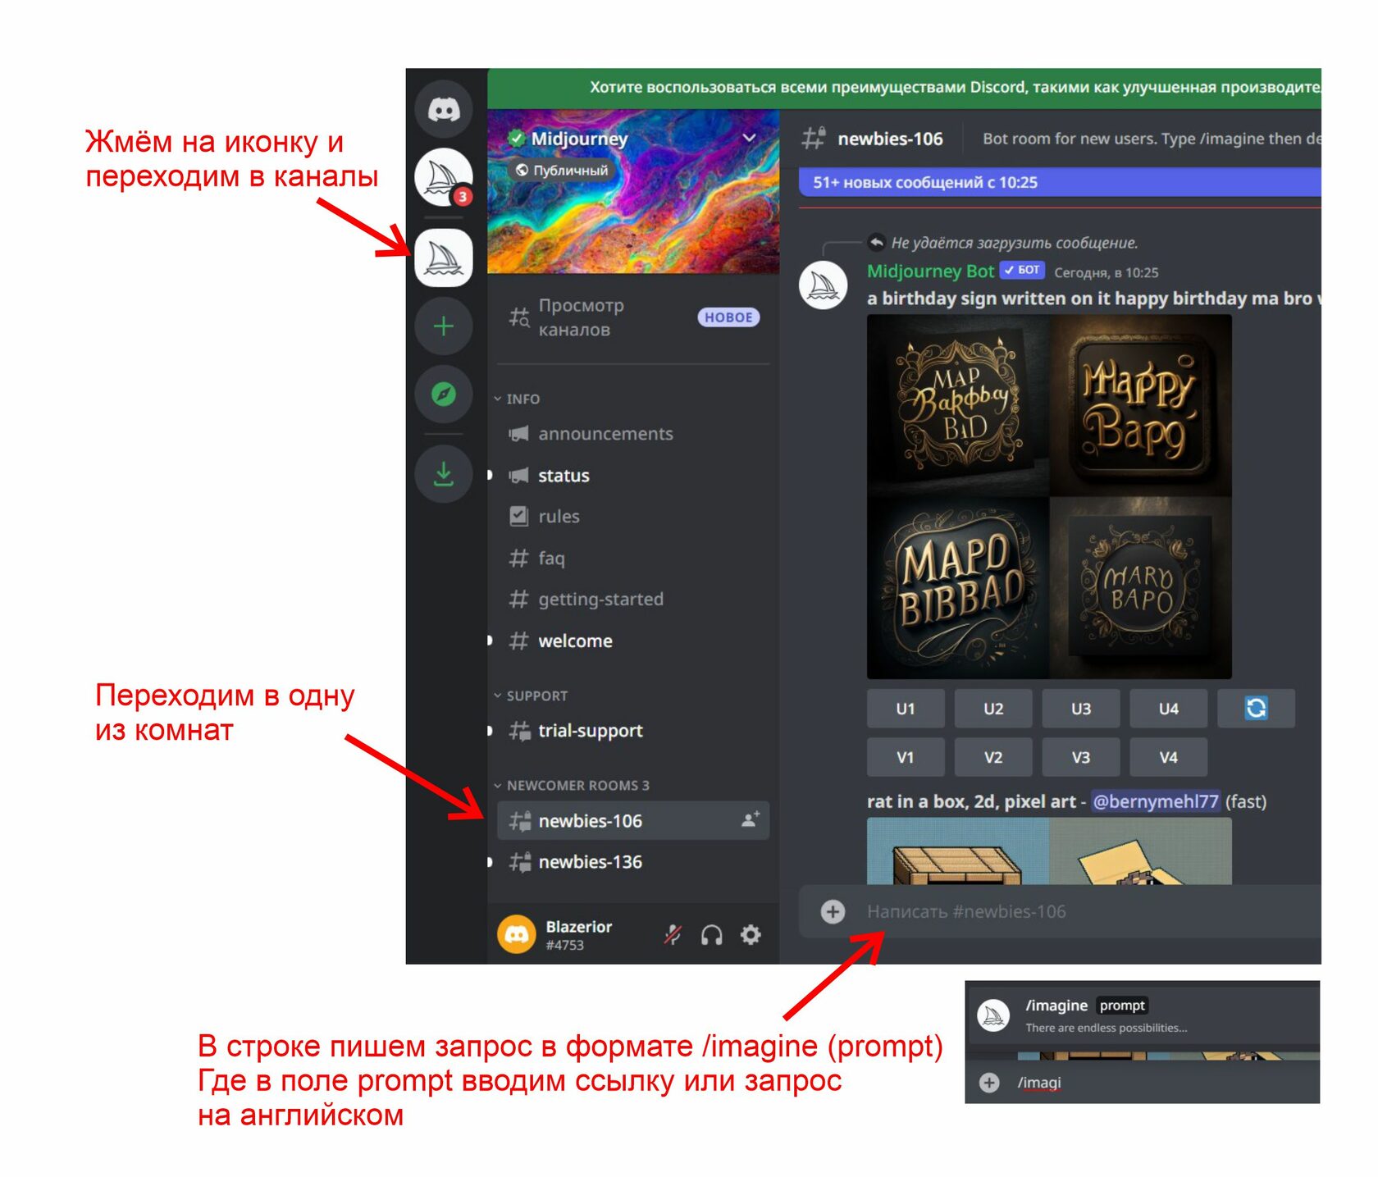Click the channel topic 'Bot room for new users'
This screenshot has height=1177, width=1378.
(1152, 139)
